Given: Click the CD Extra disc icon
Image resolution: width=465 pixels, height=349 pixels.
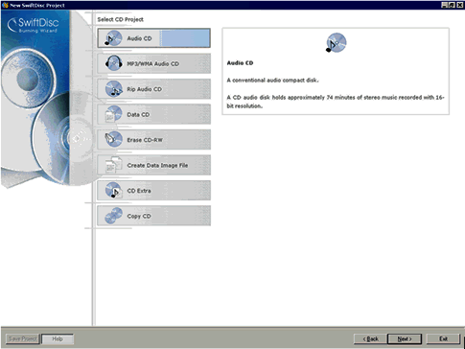Looking at the screenshot, I should tap(114, 190).
